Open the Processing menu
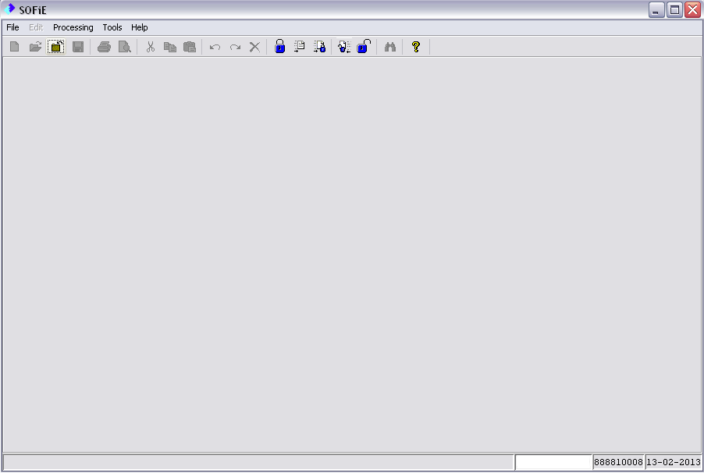The image size is (704, 473). pyautogui.click(x=73, y=27)
